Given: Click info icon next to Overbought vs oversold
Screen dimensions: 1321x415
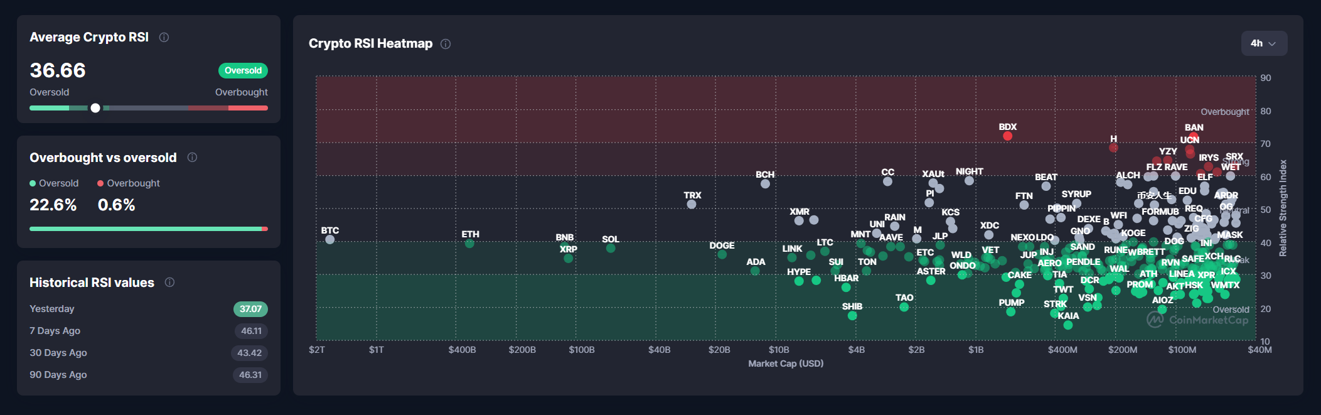Looking at the screenshot, I should tap(192, 158).
